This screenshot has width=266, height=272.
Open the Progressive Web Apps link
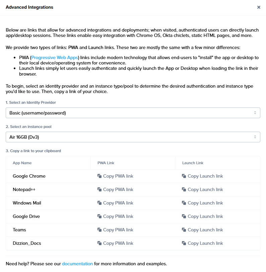coord(54,58)
